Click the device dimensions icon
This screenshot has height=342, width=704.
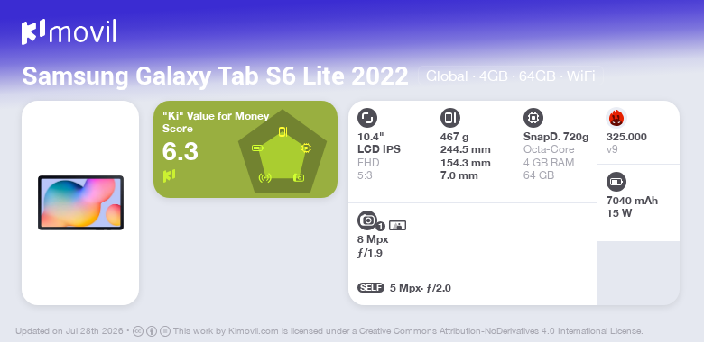click(x=450, y=118)
